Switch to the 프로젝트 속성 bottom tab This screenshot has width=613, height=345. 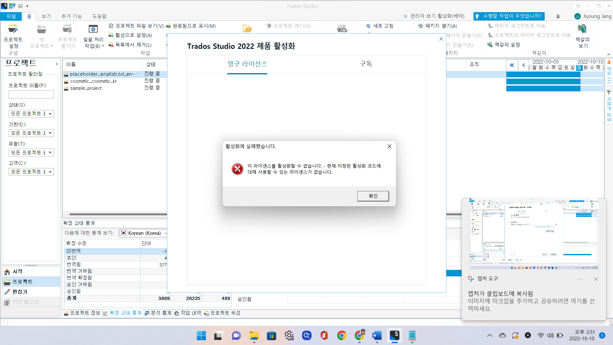tap(222, 313)
